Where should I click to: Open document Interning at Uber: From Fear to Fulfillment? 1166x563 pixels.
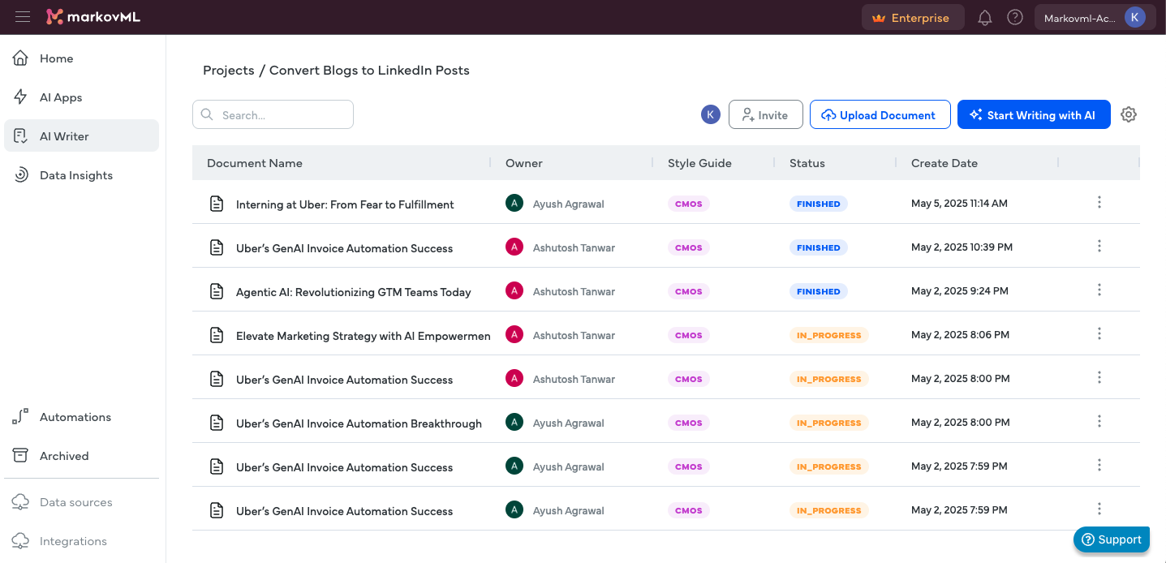pos(345,204)
